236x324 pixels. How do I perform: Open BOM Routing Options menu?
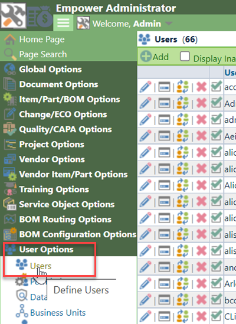point(65,220)
